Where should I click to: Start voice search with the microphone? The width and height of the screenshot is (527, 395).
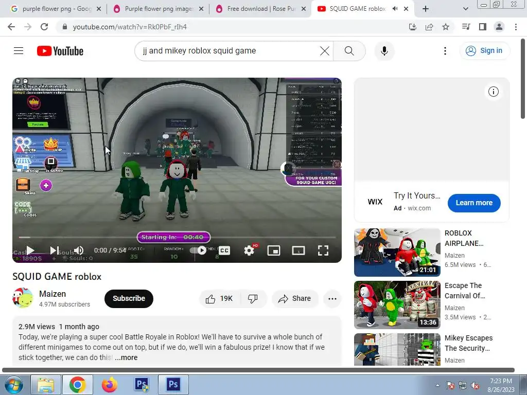pyautogui.click(x=384, y=51)
